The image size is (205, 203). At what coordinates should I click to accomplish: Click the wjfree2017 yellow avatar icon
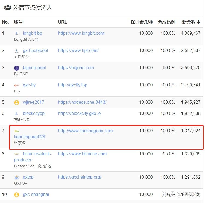pyautogui.click(x=17, y=103)
